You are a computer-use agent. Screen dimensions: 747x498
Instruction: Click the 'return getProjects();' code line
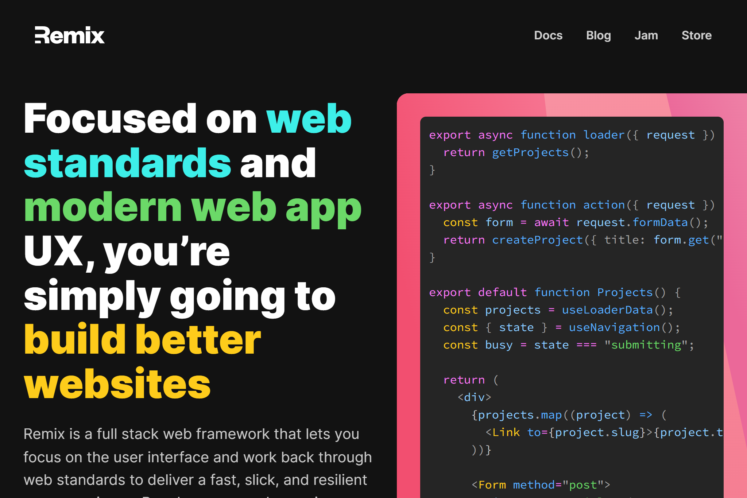coord(516,152)
